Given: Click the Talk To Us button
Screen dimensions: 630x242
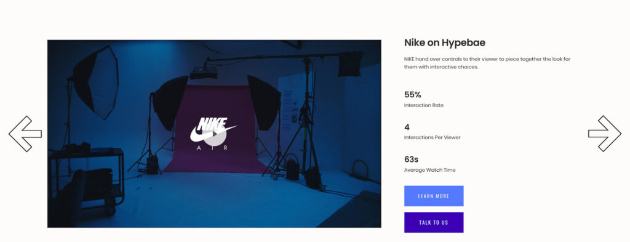Looking at the screenshot, I should coord(434,222).
